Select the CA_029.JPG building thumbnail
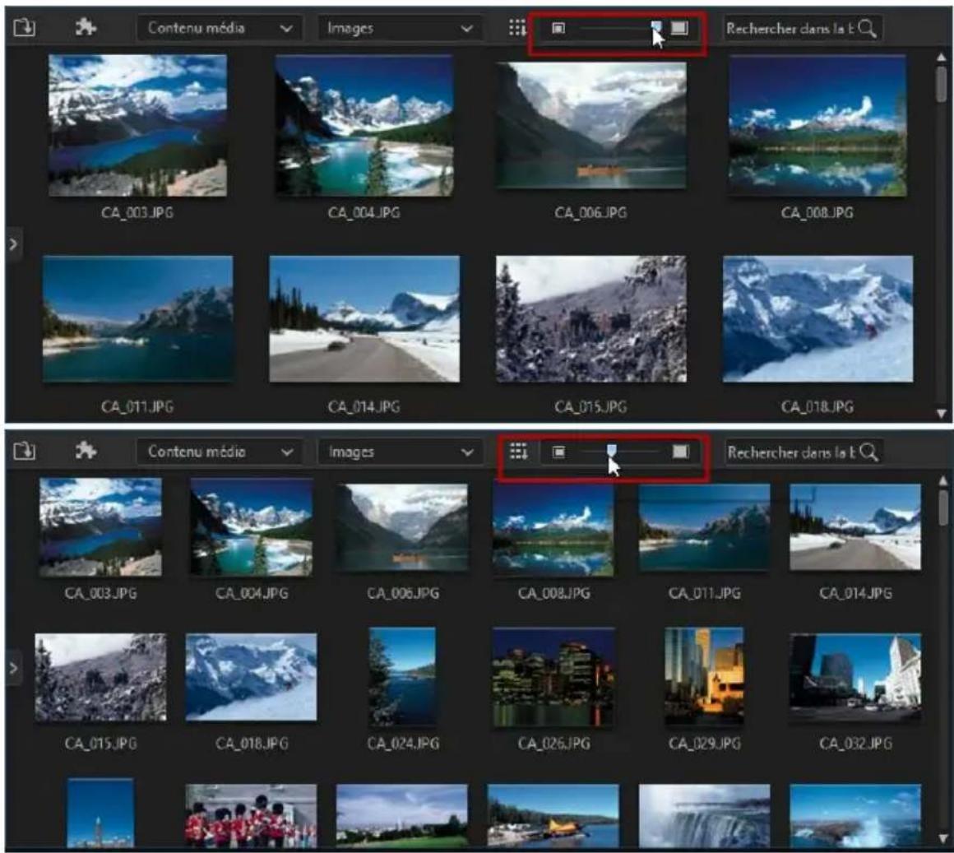 [704, 676]
